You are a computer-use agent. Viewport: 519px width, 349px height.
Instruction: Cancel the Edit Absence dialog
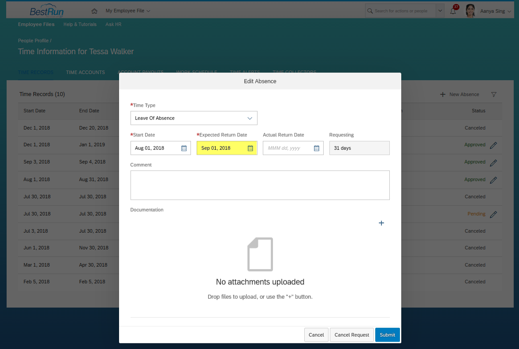(x=317, y=335)
